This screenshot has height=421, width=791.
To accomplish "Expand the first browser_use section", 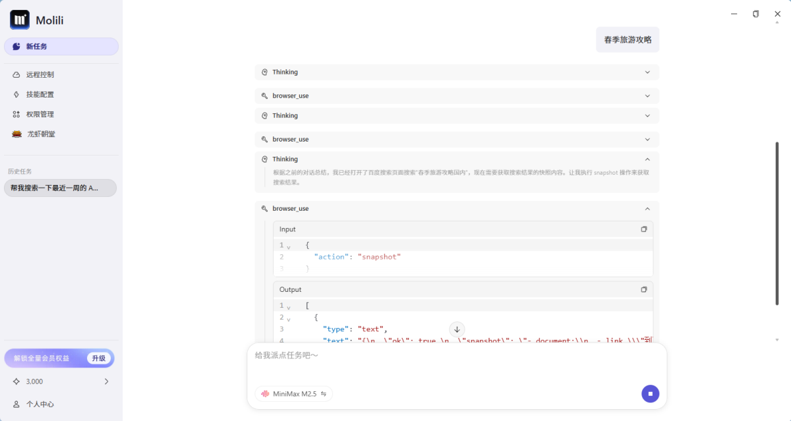I will (x=647, y=96).
